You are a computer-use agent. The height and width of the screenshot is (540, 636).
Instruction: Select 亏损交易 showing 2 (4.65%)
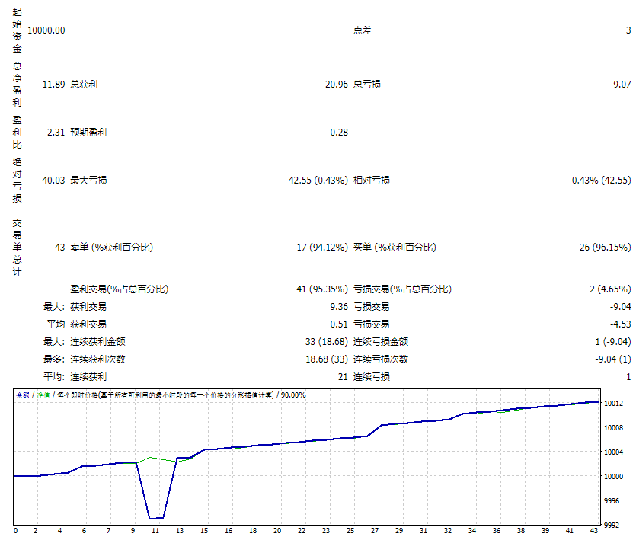(609, 289)
